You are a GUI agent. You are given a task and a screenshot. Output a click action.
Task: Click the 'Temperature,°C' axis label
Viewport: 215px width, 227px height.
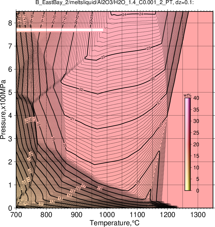[x=115, y=223]
